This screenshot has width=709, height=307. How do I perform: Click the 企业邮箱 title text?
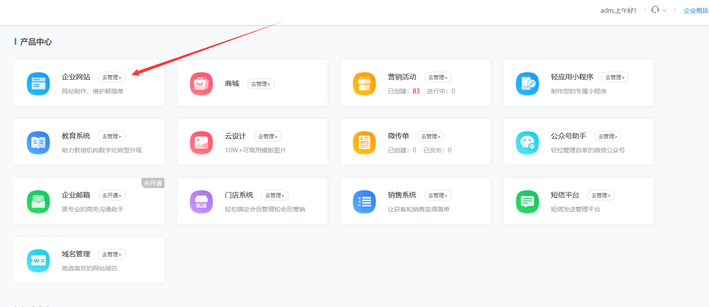76,195
